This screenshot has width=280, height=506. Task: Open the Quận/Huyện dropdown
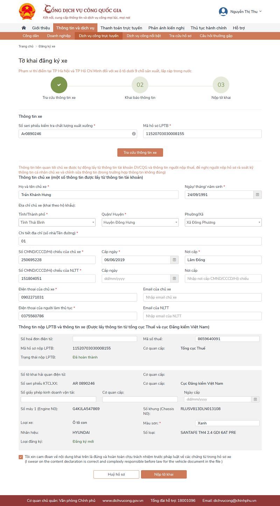click(140, 222)
